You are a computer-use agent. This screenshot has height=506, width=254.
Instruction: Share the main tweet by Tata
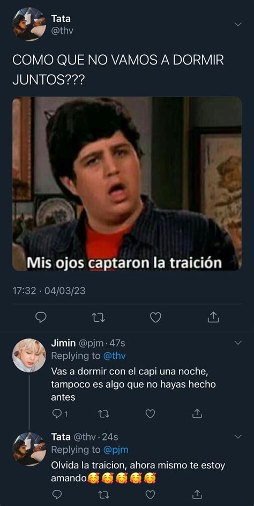coord(213,317)
